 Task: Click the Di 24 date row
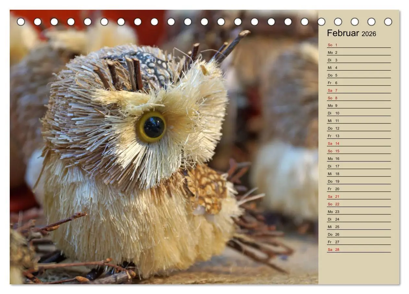[359, 219]
